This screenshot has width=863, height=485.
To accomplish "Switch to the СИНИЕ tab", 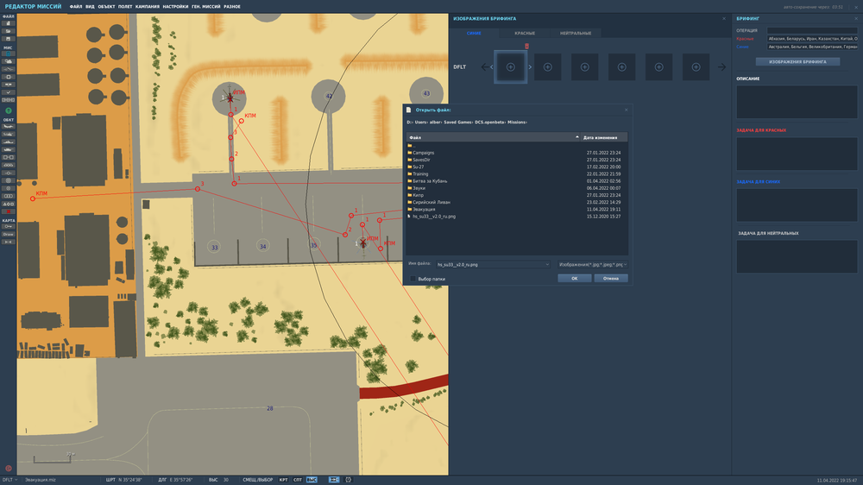I will point(474,33).
